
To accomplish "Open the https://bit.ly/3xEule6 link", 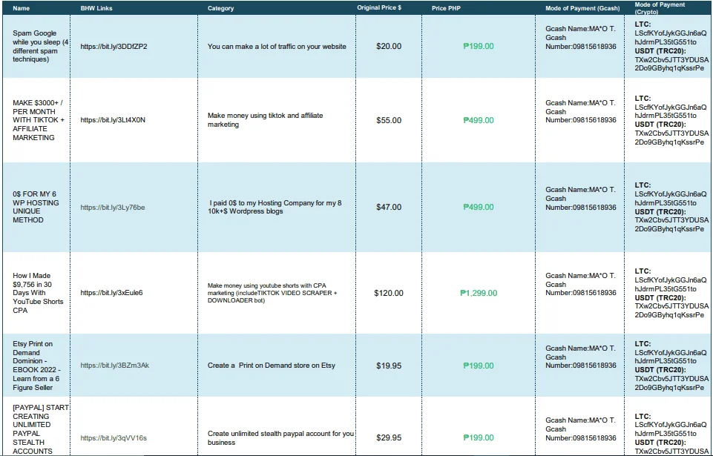I will coord(111,293).
